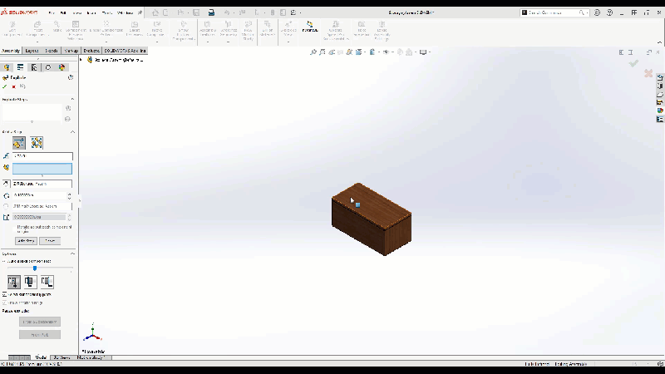Switch to the PropertyManager tab icon

pos(20,67)
